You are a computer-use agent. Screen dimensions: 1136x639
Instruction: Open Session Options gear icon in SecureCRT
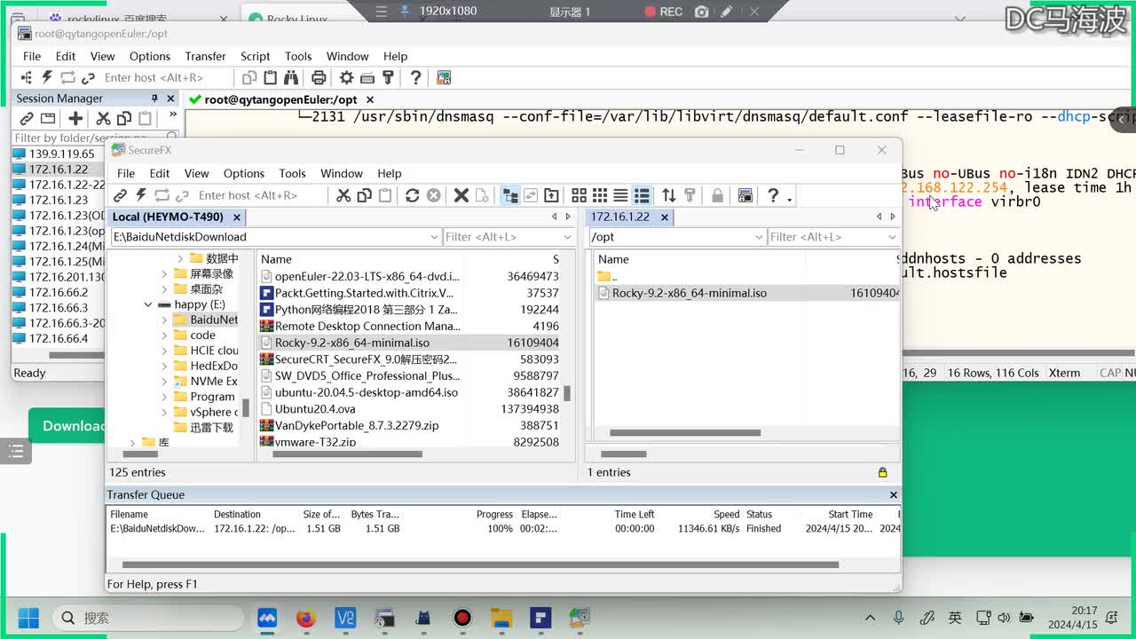tap(347, 78)
